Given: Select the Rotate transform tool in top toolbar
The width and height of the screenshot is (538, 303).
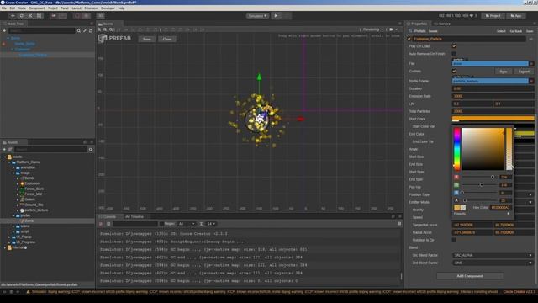Looking at the screenshot, I should click(x=22, y=16).
